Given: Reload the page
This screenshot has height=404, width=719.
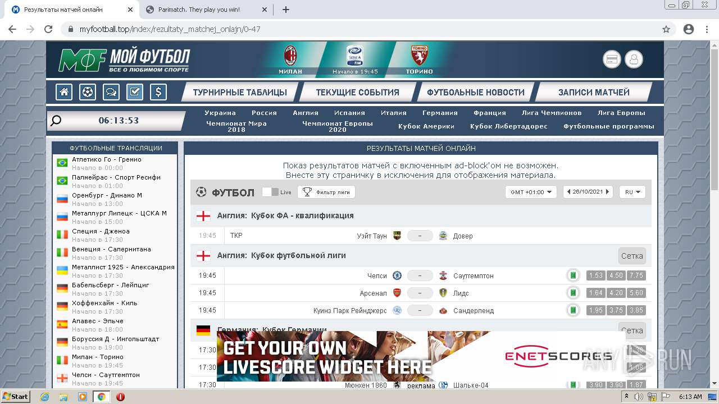Looking at the screenshot, I should pyautogui.click(x=48, y=29).
